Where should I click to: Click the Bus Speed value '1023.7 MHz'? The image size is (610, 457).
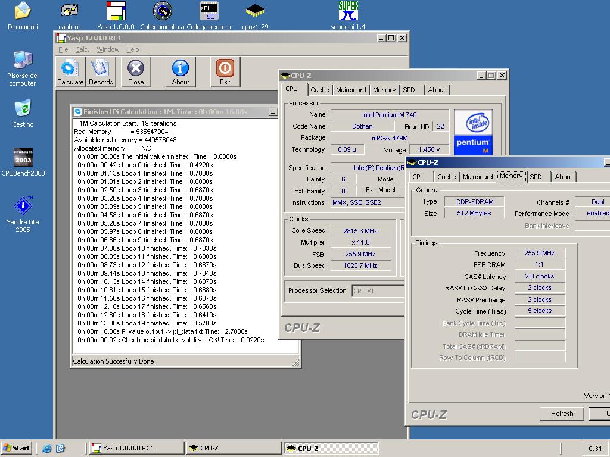click(360, 265)
